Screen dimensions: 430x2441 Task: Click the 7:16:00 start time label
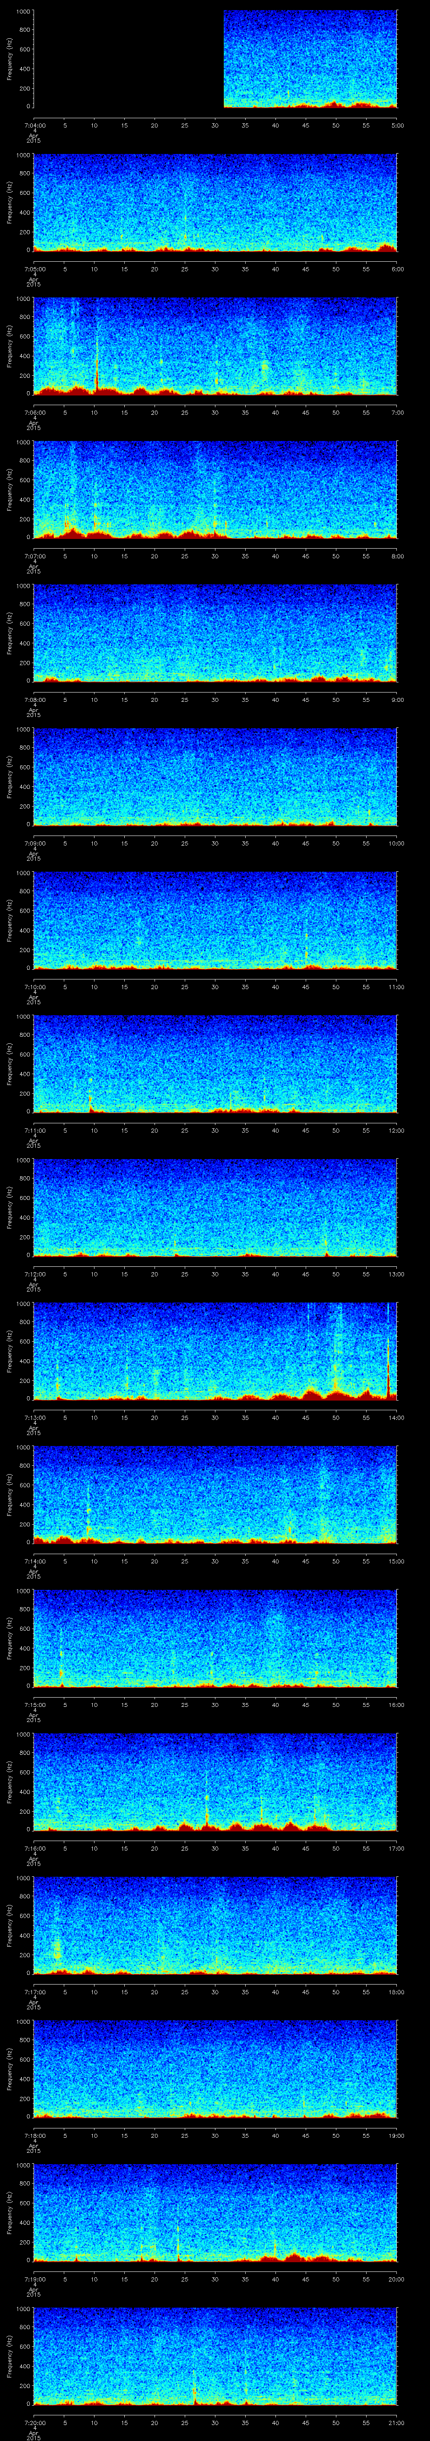click(34, 1848)
